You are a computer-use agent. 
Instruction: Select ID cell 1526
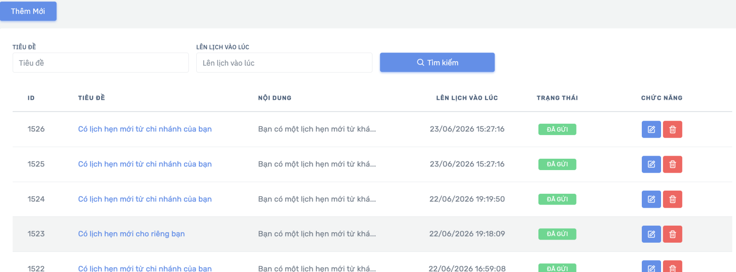(36, 129)
